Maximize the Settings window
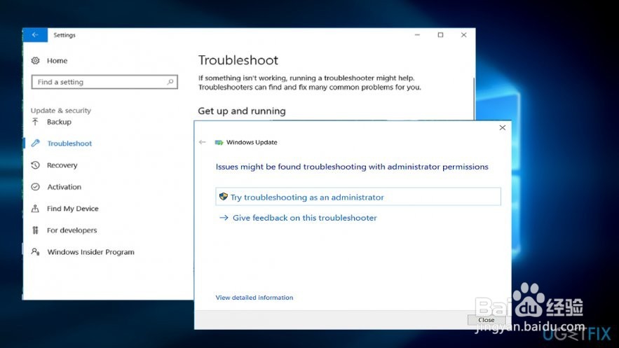The image size is (619, 348). click(440, 35)
